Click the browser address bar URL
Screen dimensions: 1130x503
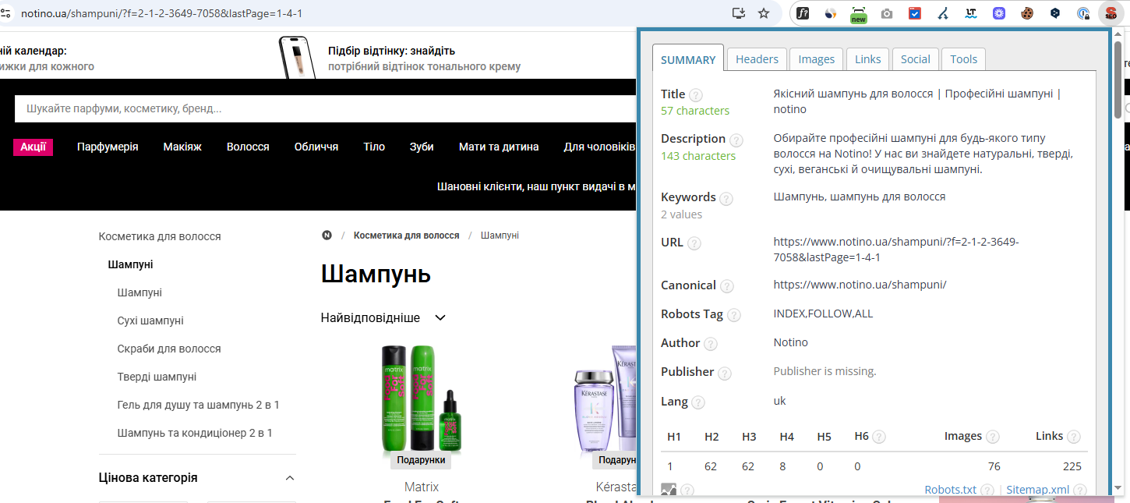coord(161,13)
